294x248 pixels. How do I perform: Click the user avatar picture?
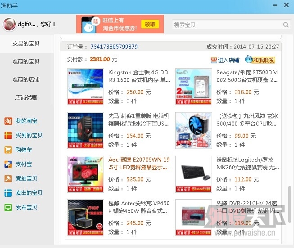click(9, 24)
